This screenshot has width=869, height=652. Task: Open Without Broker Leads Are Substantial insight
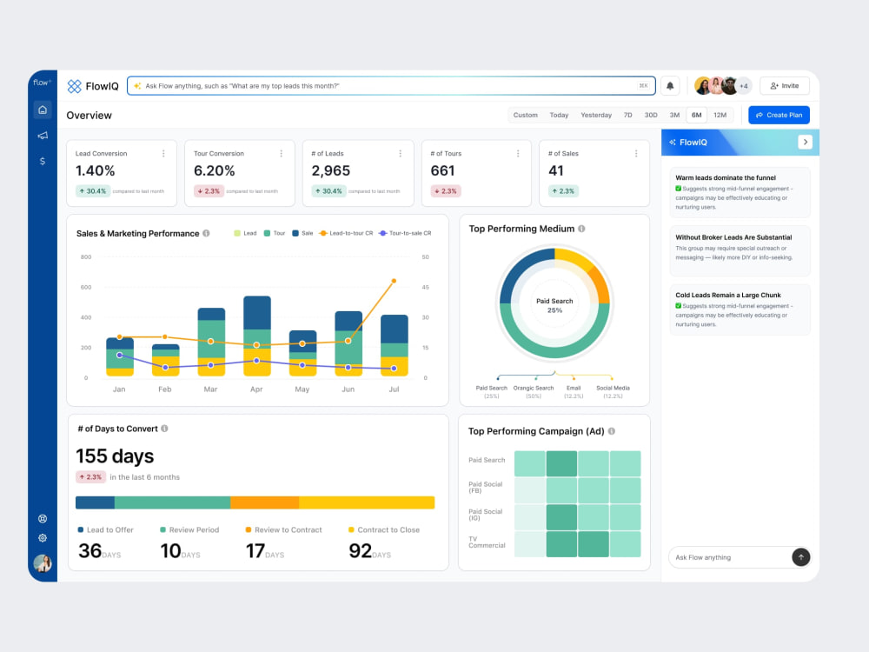740,250
